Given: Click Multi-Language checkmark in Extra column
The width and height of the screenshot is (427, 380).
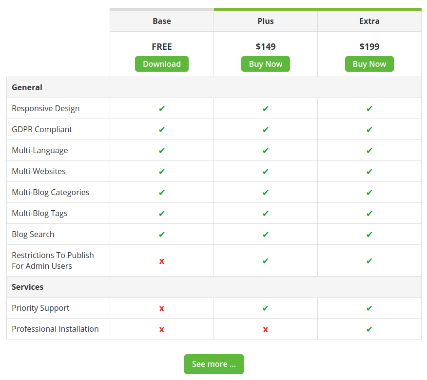Looking at the screenshot, I should tap(369, 151).
